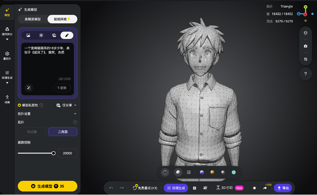317x195 pixels.
Task: Switch to the 高精度模型 tab
Action: (x=33, y=19)
